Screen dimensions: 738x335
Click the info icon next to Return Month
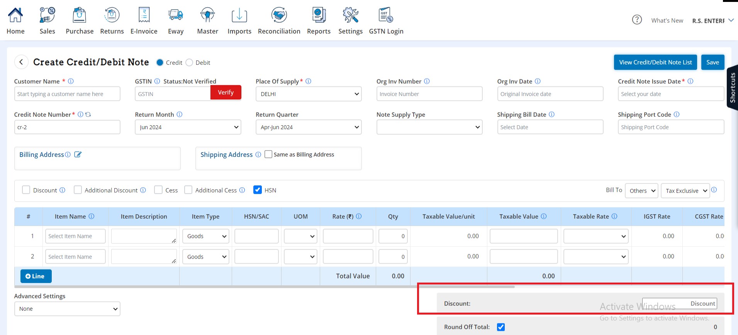180,114
